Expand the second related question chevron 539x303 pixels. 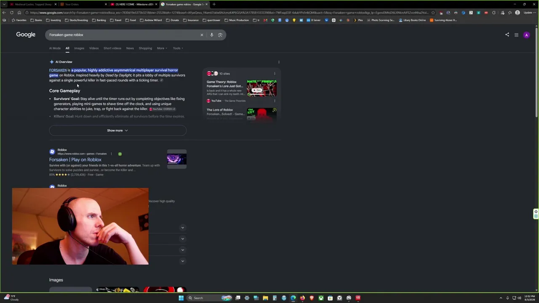point(182,239)
